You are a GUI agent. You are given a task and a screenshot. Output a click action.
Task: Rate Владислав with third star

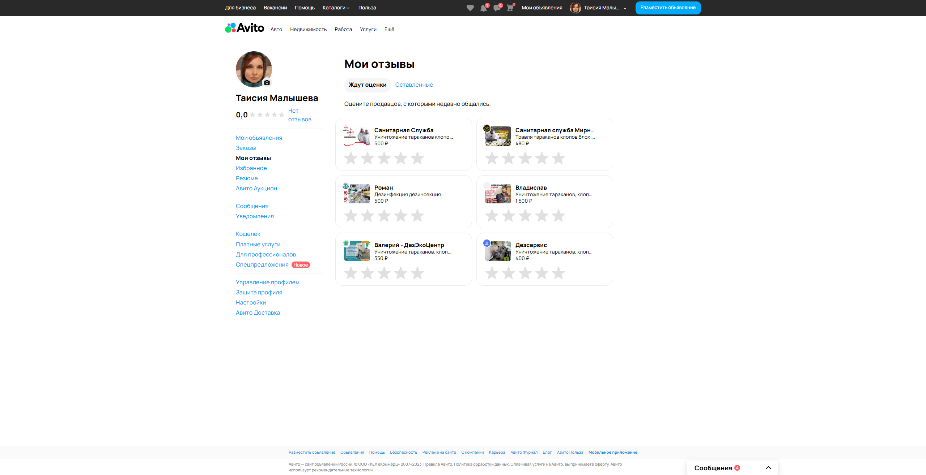pos(525,216)
